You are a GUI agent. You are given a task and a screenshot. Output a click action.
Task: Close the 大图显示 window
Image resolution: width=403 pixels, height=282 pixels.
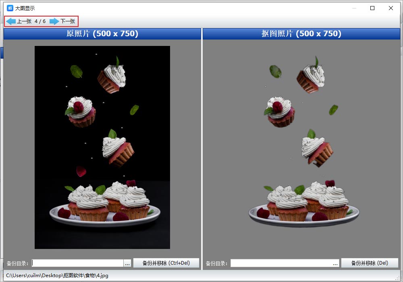pyautogui.click(x=391, y=8)
